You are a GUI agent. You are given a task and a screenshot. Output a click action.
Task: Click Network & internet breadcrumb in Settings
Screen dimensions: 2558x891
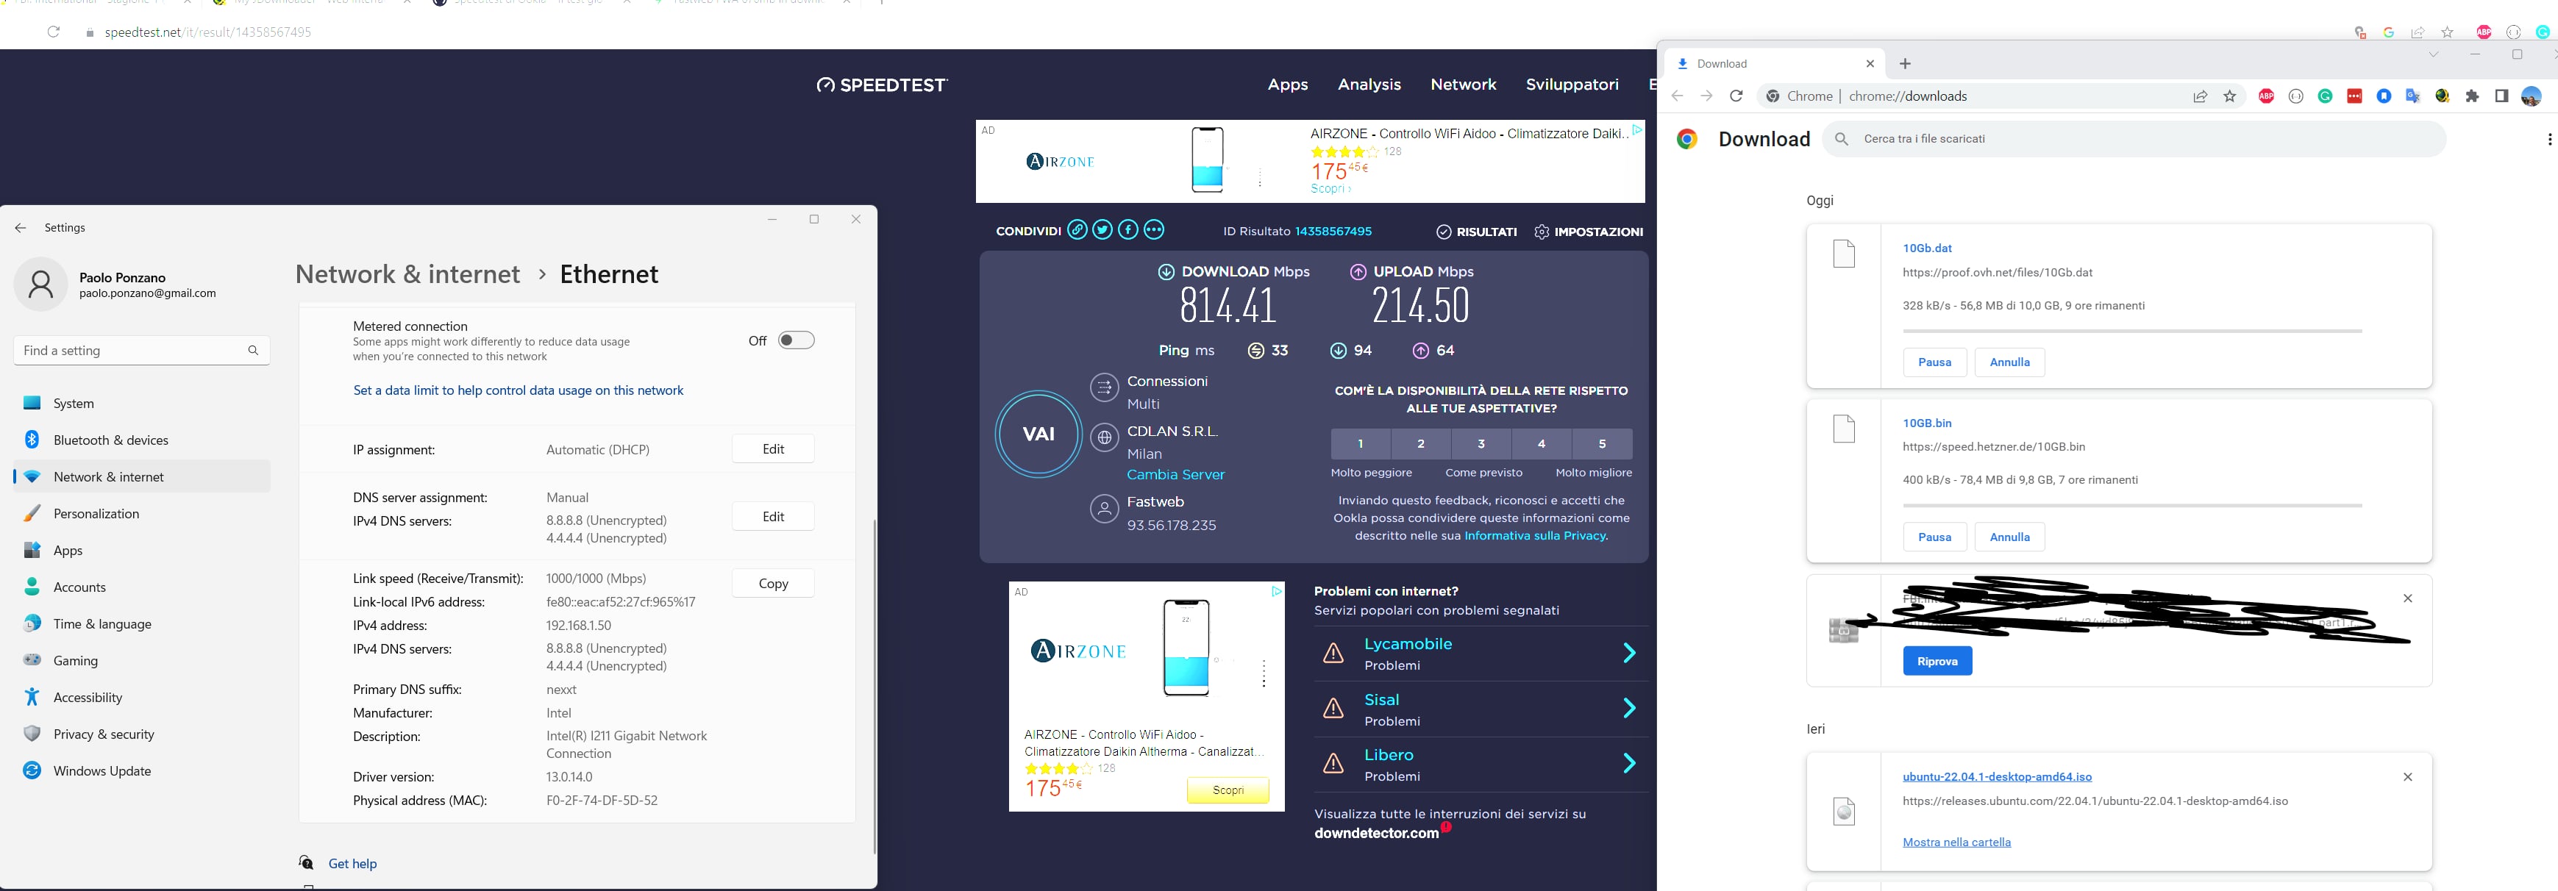coord(407,274)
